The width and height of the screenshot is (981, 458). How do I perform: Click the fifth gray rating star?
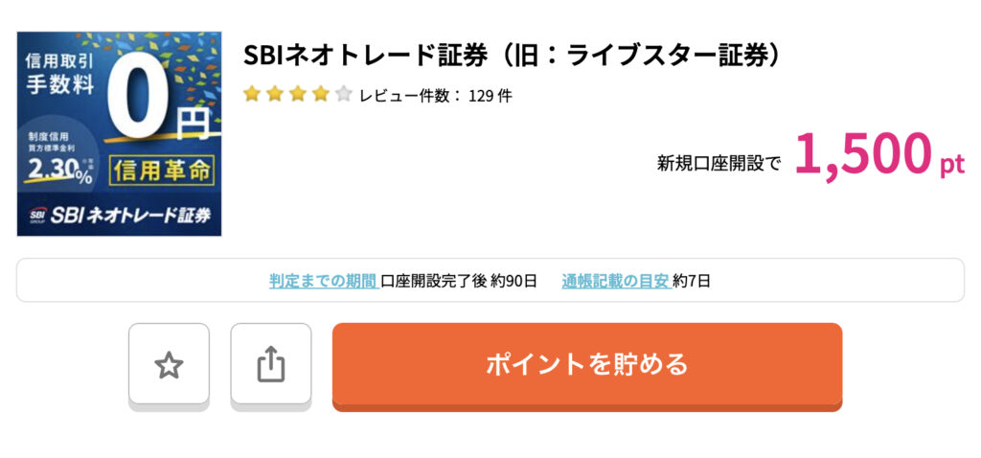pyautogui.click(x=344, y=95)
